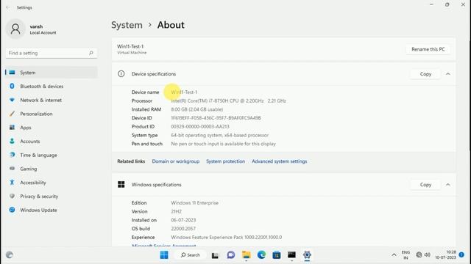This screenshot has width=471, height=264.
Task: Open the Chat app on the taskbar
Action: point(230,255)
